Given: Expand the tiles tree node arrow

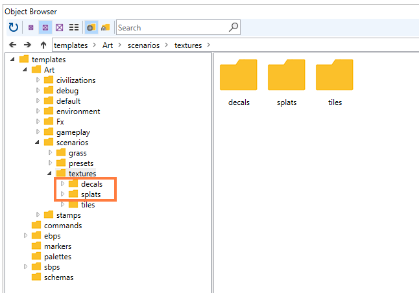Looking at the screenshot, I should 62,204.
